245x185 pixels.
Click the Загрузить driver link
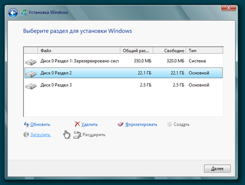pos(41,135)
